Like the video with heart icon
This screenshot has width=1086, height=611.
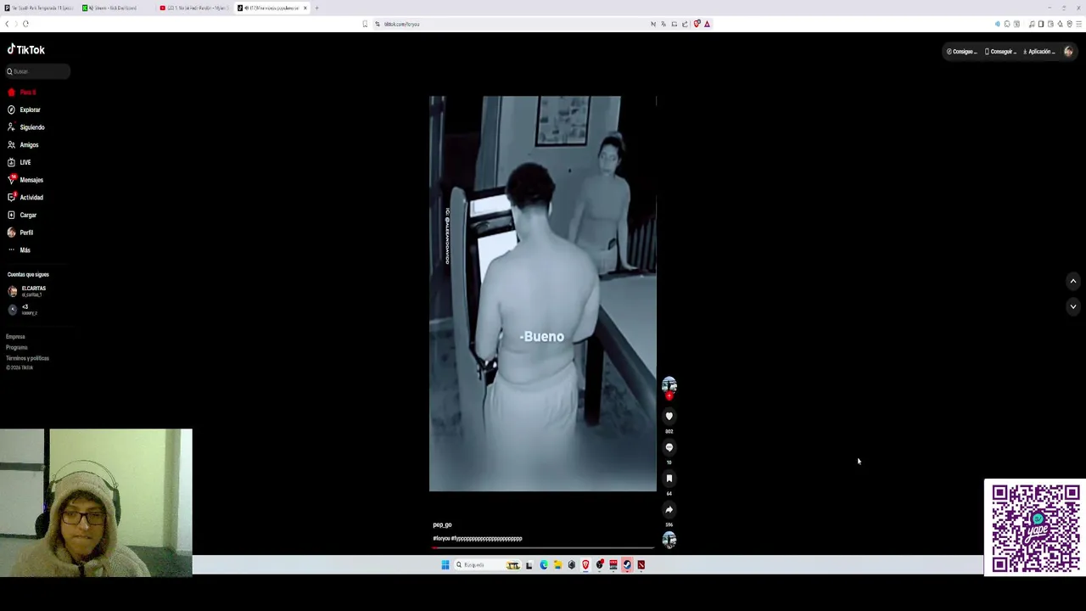(x=669, y=417)
